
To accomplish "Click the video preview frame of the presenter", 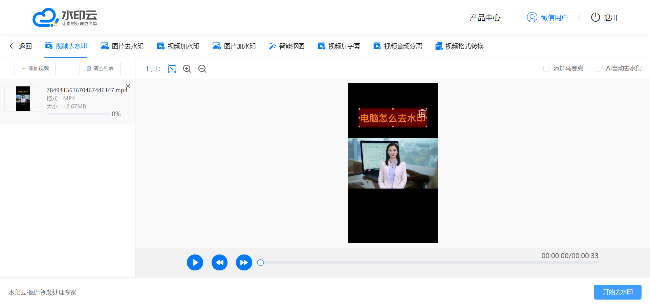I will tap(393, 163).
